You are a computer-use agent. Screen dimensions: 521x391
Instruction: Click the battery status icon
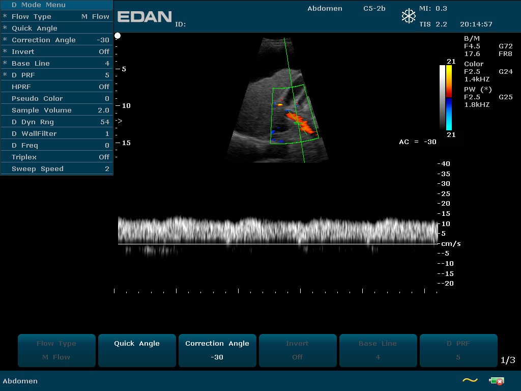pyautogui.click(x=496, y=380)
